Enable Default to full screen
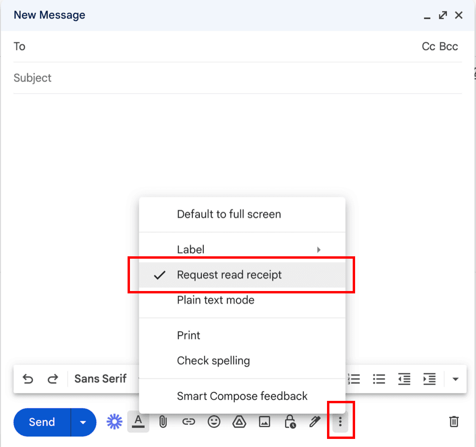 coord(228,214)
